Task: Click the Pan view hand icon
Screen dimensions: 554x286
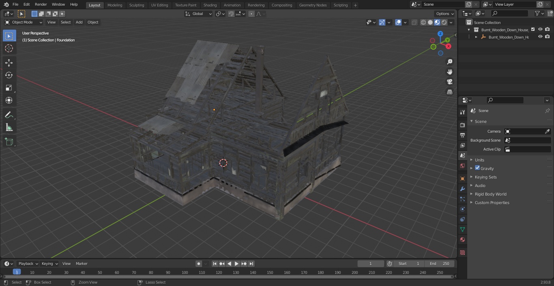Action: tap(449, 72)
